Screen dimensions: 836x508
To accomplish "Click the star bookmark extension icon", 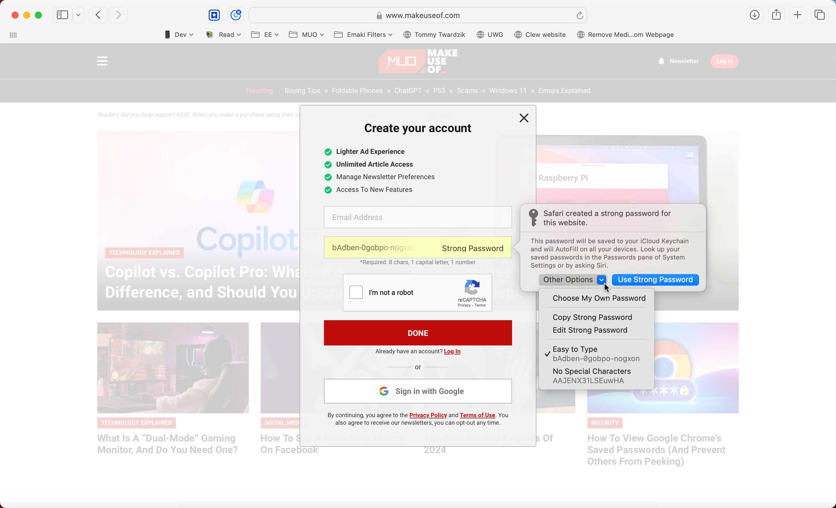I will (x=214, y=15).
